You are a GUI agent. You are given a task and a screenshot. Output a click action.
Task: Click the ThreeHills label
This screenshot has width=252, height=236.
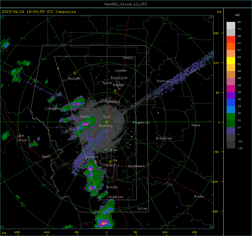[x=141, y=123]
